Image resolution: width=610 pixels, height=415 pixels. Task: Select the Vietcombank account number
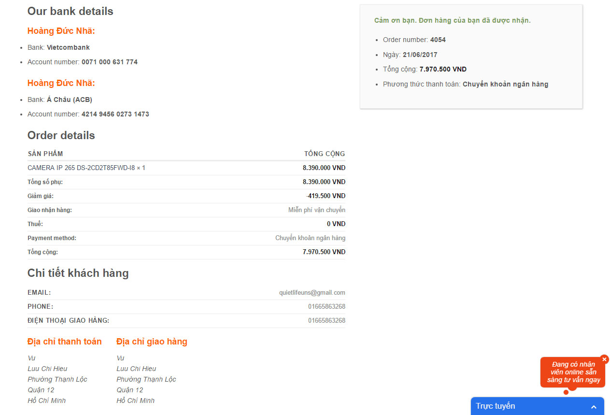pyautogui.click(x=110, y=62)
